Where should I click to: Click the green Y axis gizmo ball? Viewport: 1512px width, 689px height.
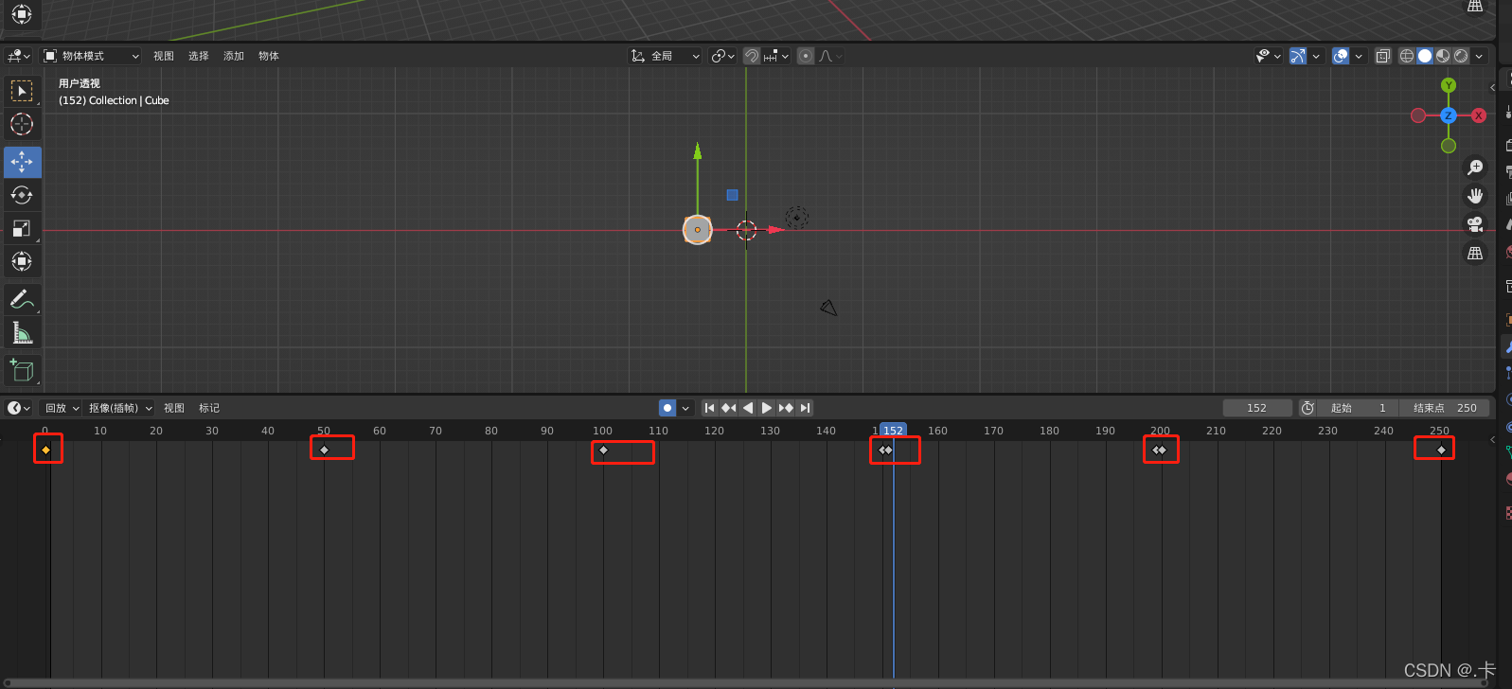point(1449,85)
